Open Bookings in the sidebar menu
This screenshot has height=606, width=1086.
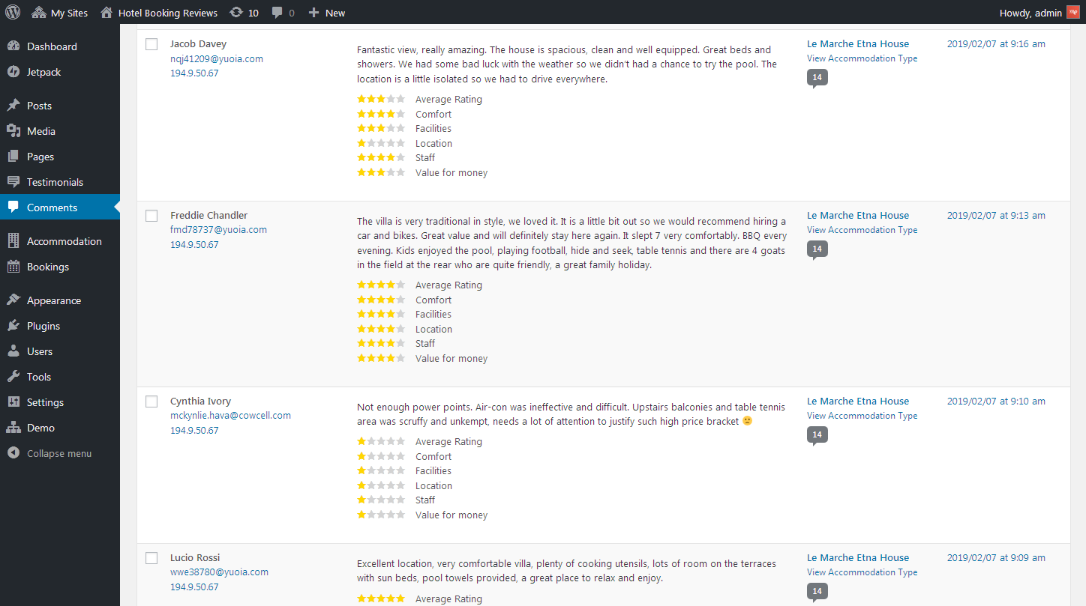click(x=48, y=267)
